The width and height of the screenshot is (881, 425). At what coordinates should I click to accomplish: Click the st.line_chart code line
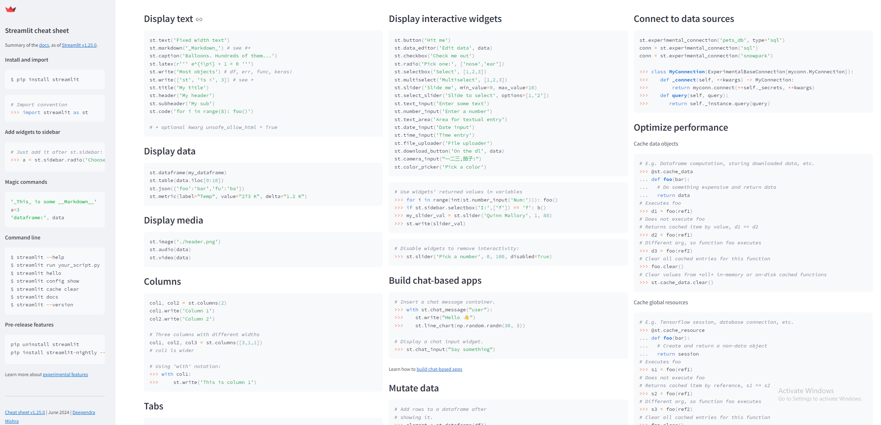(460, 326)
